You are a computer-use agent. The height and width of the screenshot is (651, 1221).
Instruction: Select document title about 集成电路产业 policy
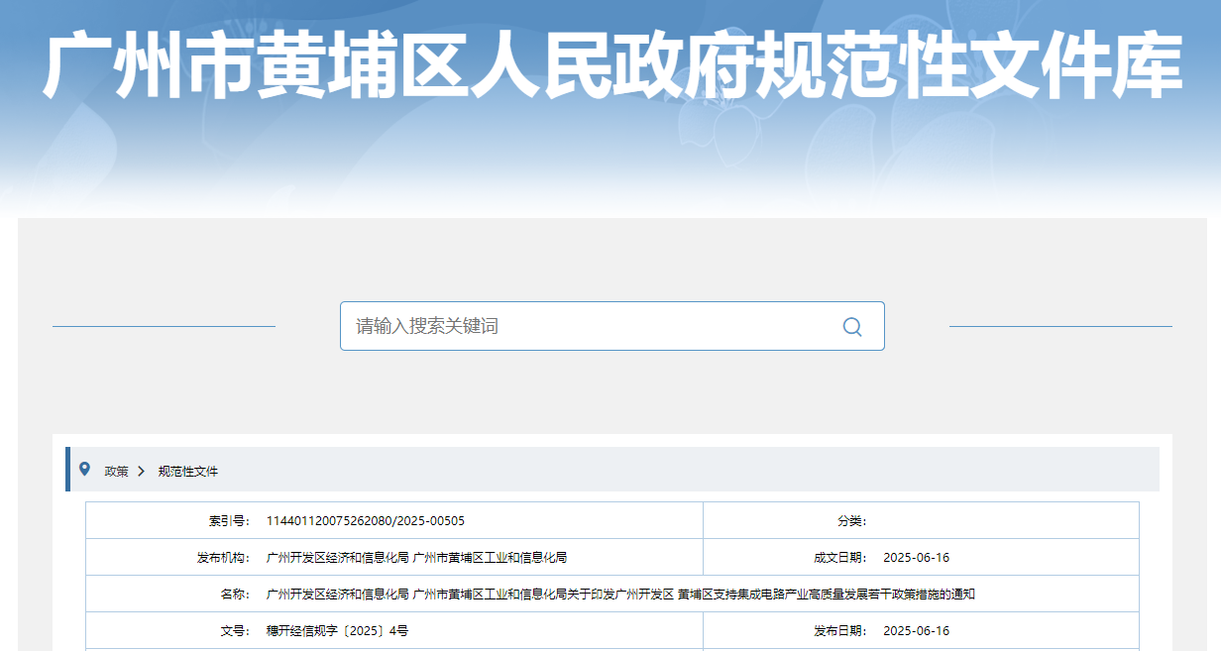tap(621, 595)
